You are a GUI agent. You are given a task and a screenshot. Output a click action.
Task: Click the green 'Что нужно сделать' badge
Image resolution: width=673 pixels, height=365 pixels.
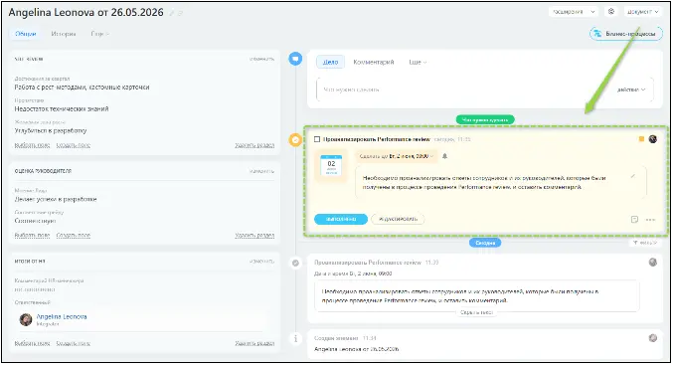485,120
